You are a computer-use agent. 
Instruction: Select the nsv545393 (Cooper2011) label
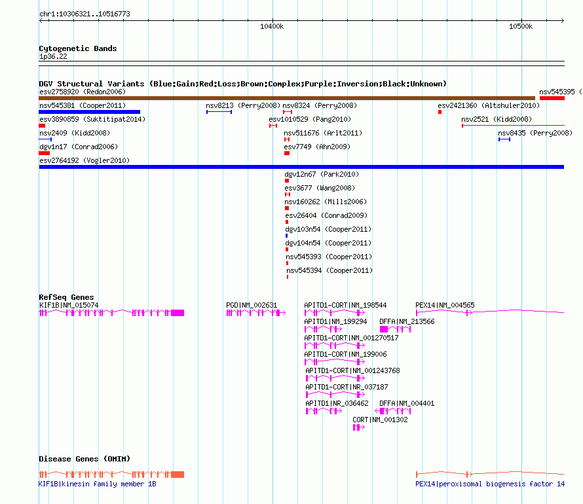(329, 257)
